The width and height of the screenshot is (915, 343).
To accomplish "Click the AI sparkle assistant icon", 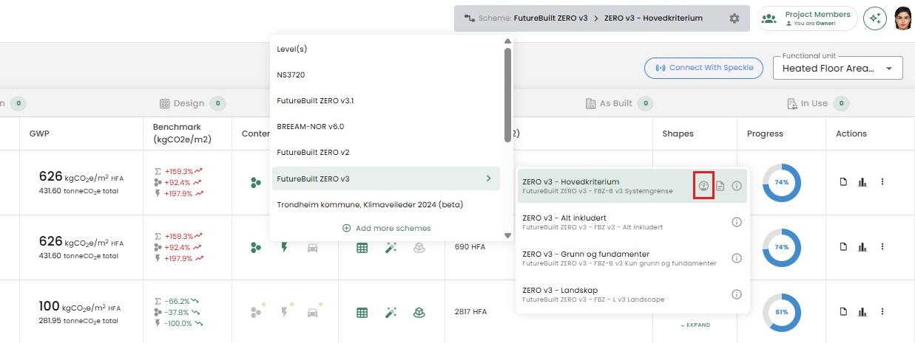I will point(875,18).
